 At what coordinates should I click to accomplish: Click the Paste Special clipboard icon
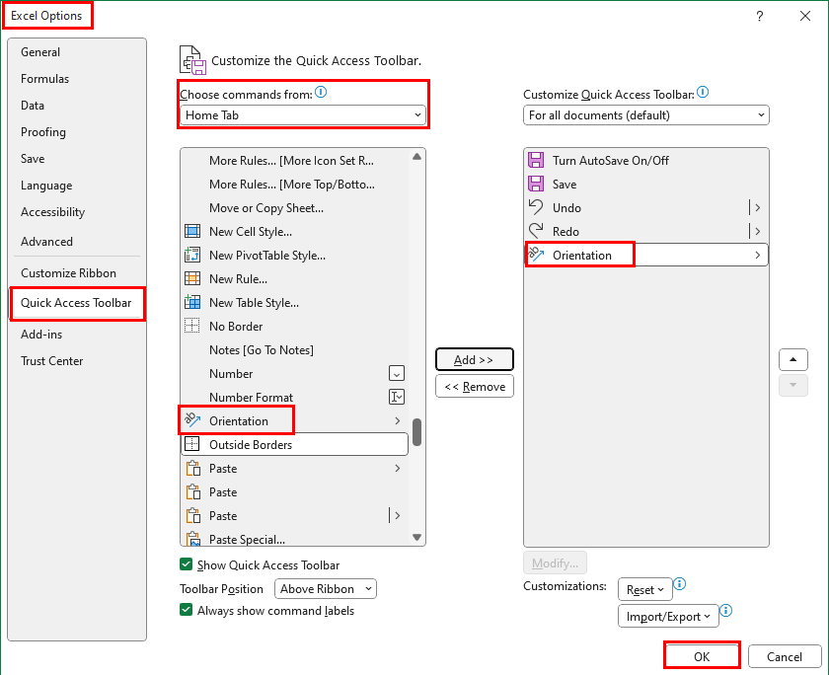point(192,539)
